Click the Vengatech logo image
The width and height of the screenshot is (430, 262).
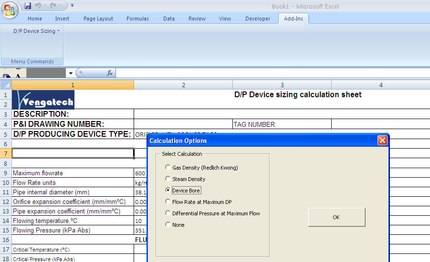[43, 100]
